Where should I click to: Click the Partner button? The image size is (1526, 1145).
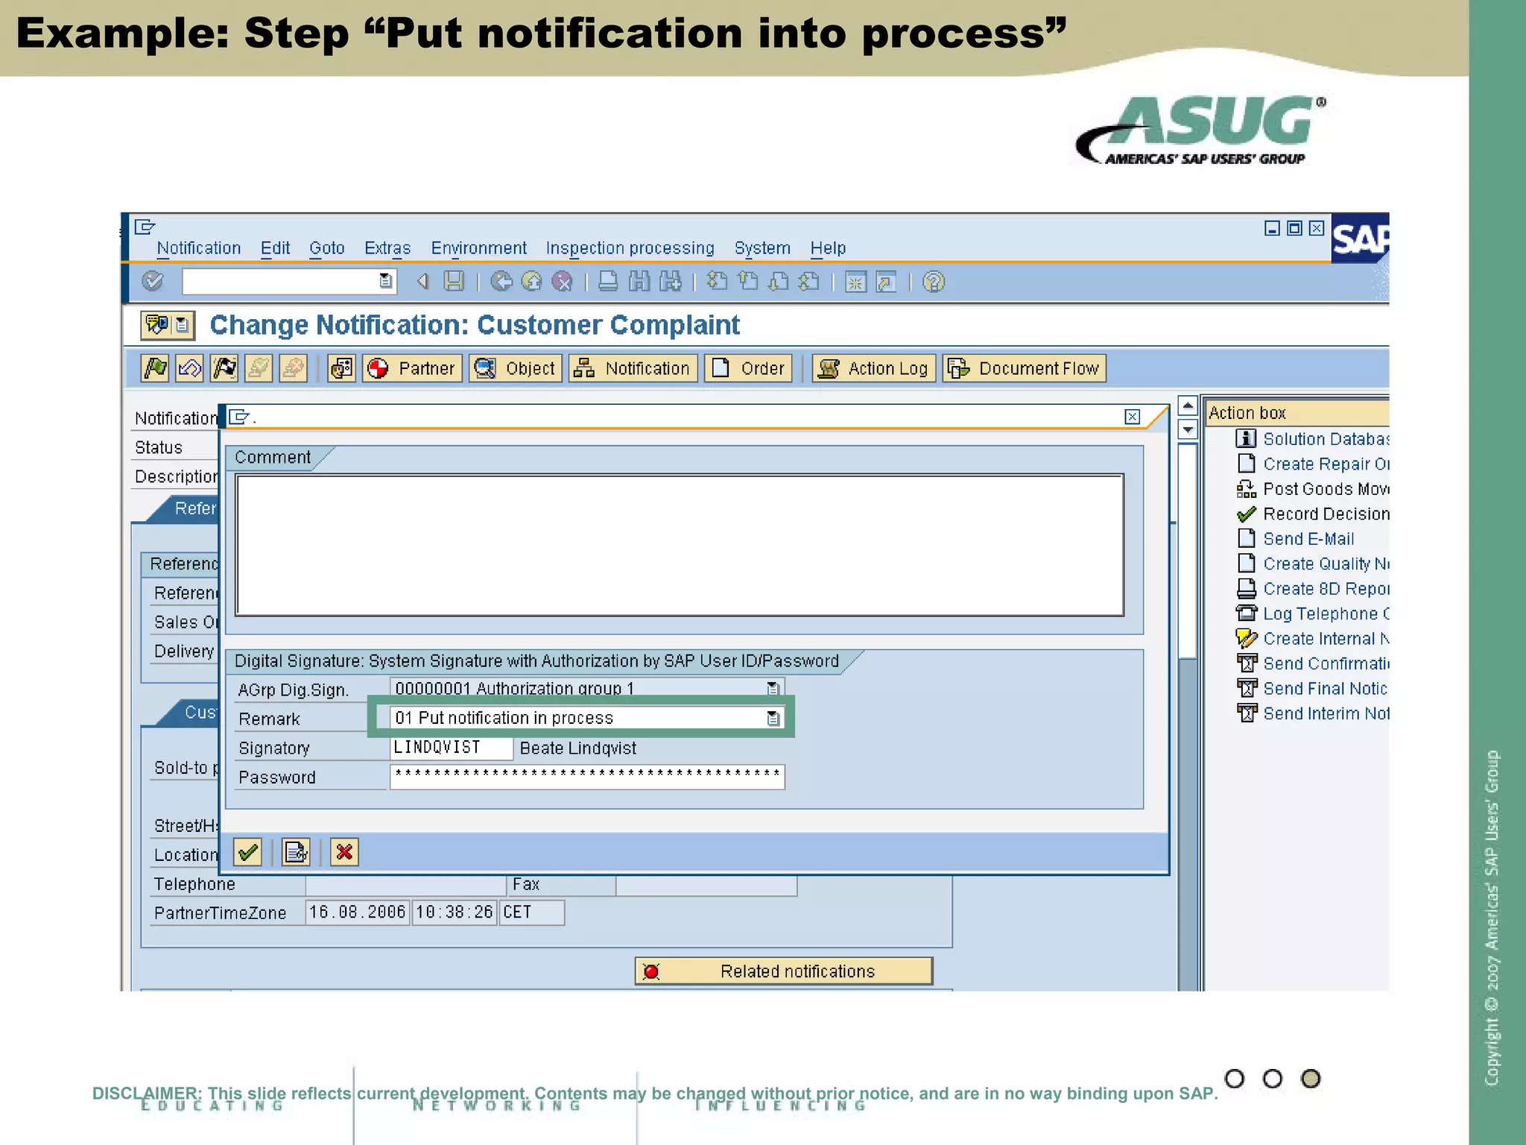(x=412, y=368)
